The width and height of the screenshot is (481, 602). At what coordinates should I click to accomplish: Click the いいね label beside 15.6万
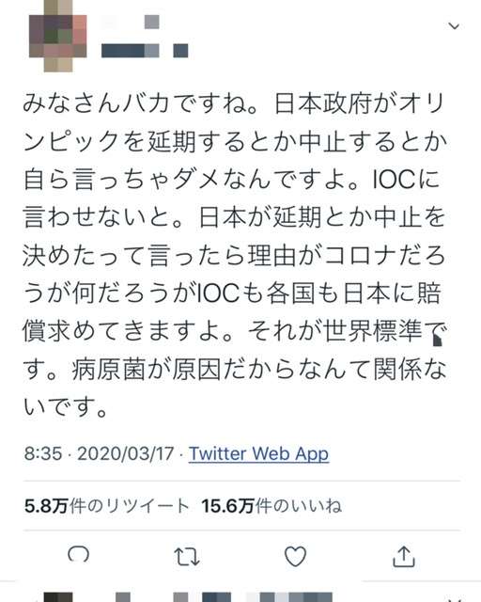coord(315,506)
